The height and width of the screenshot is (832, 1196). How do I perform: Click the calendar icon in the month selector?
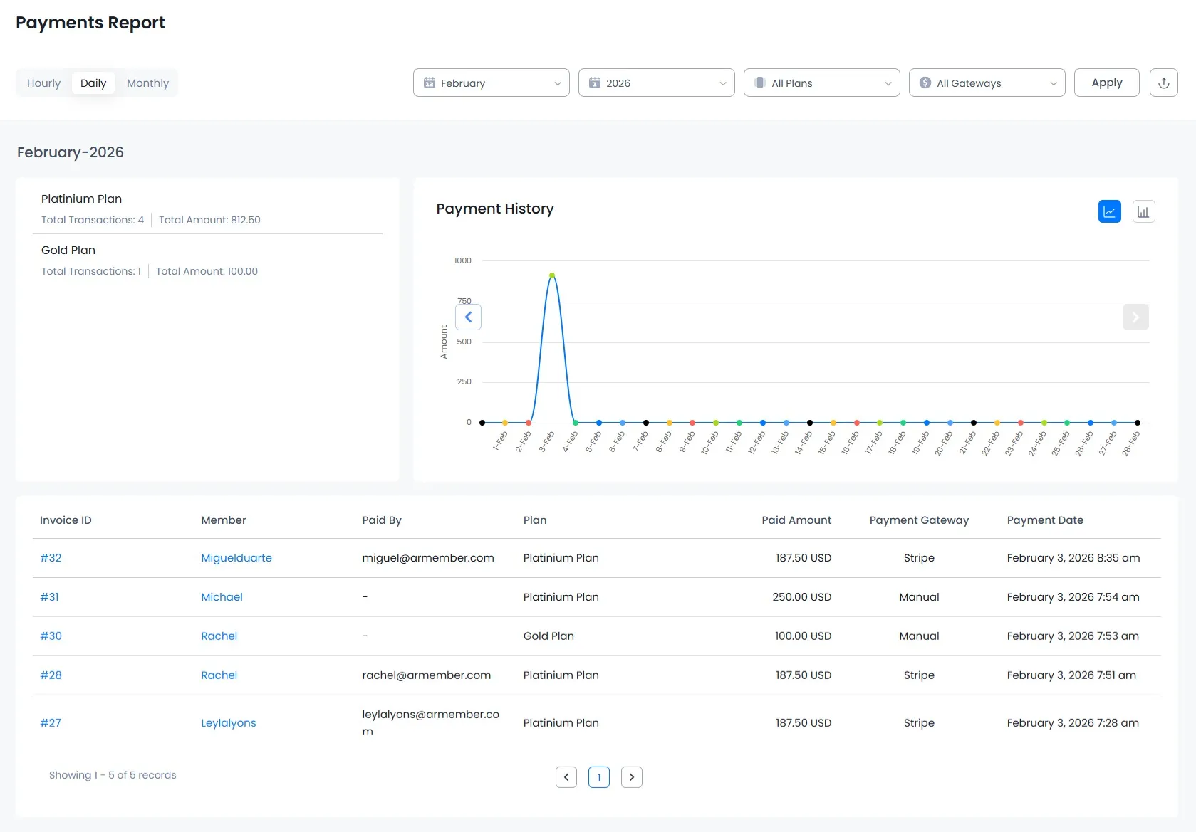click(x=428, y=83)
